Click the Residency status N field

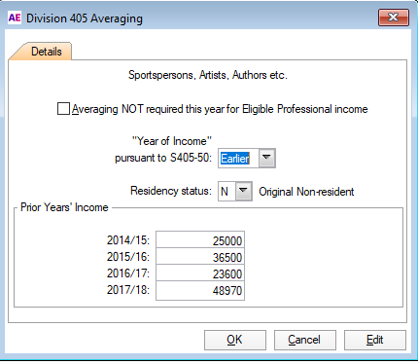click(227, 191)
